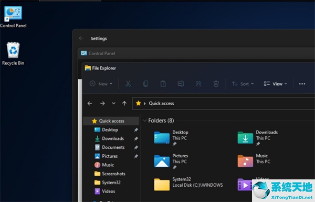The image size is (315, 202).
Task: Click the forward navigation arrow
Action: click(x=102, y=104)
